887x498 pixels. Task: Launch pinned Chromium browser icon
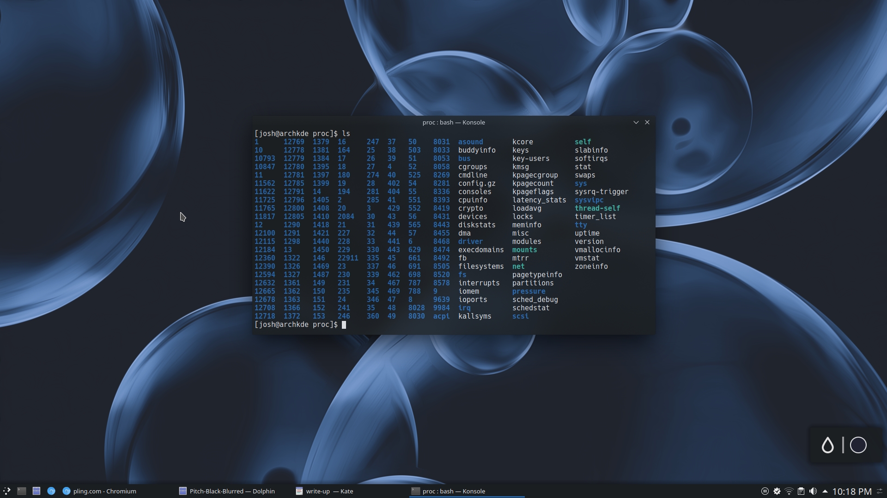click(51, 491)
